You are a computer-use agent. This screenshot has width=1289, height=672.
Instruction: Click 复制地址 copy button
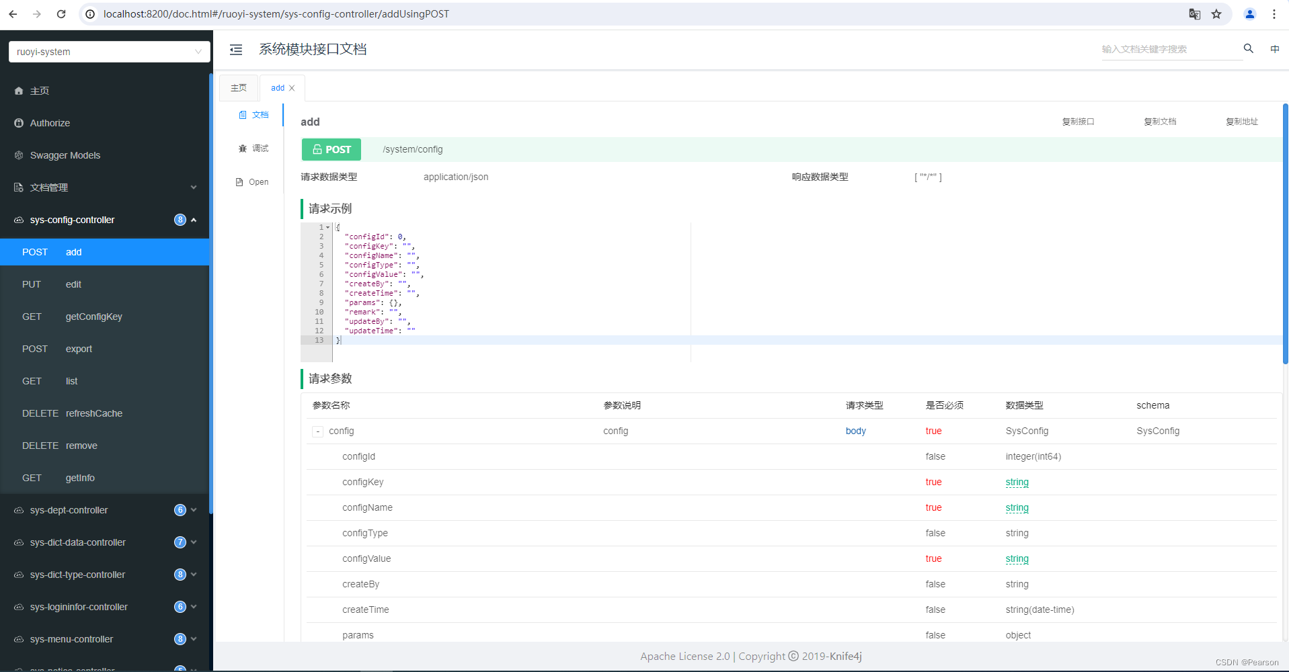coord(1242,122)
